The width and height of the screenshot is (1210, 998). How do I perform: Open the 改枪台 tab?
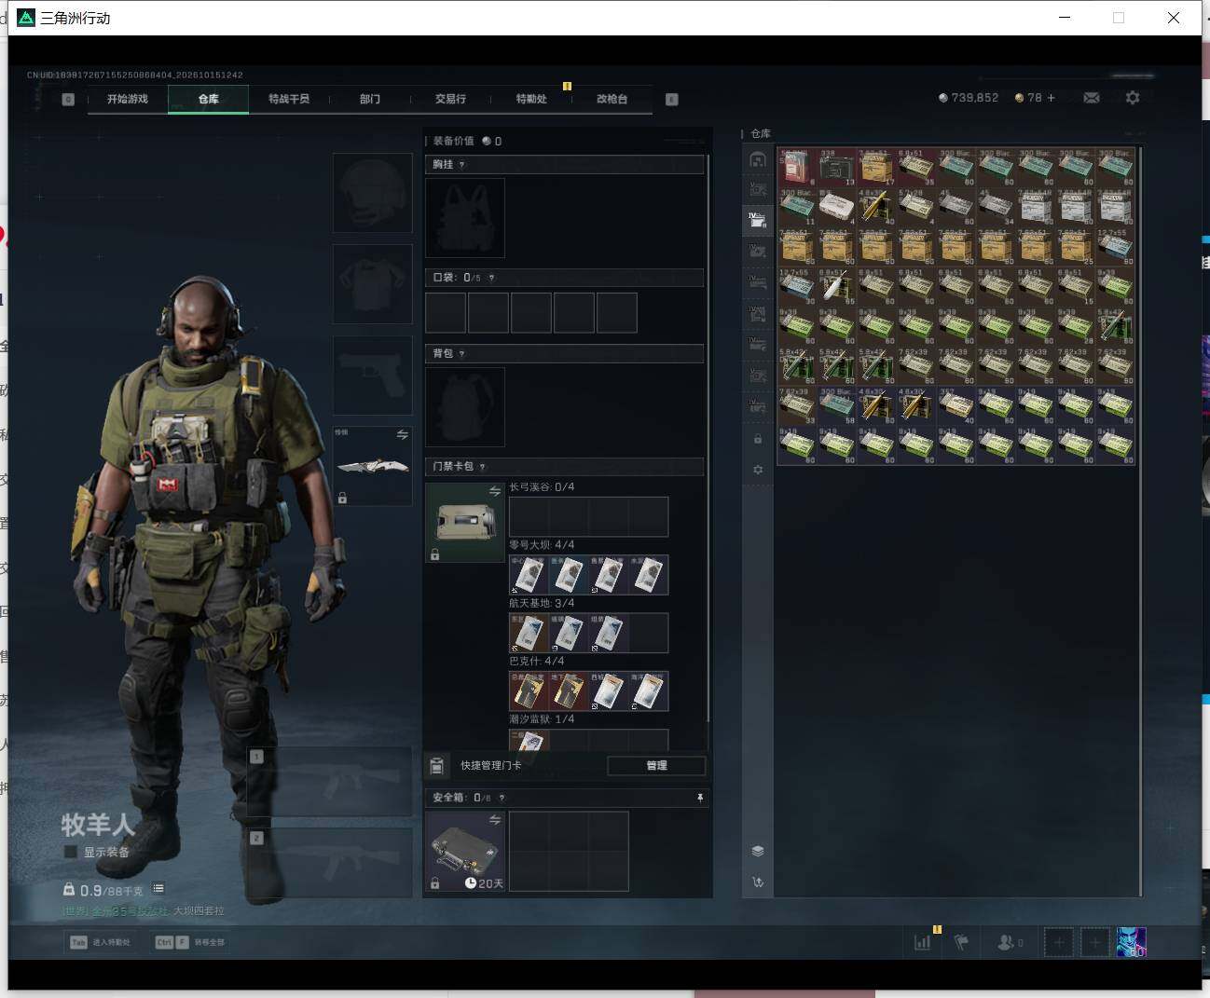[x=612, y=99]
